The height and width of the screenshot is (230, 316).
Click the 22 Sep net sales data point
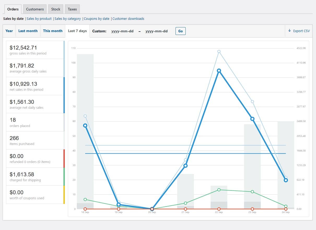click(219, 71)
